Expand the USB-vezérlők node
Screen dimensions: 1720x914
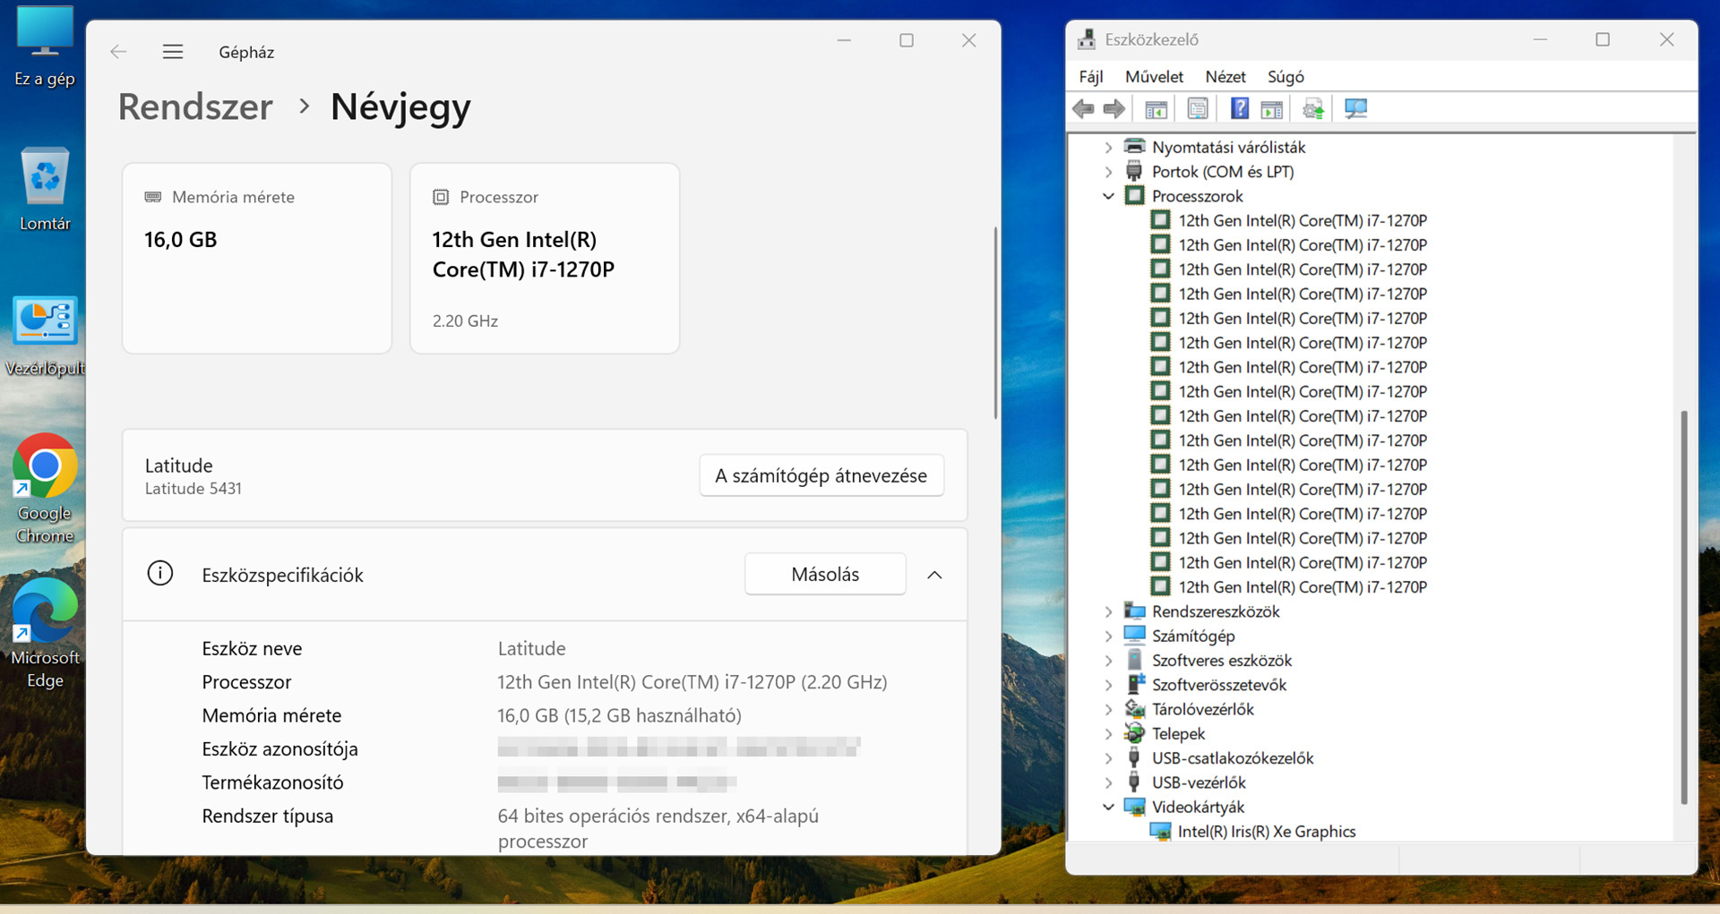pyautogui.click(x=1109, y=782)
